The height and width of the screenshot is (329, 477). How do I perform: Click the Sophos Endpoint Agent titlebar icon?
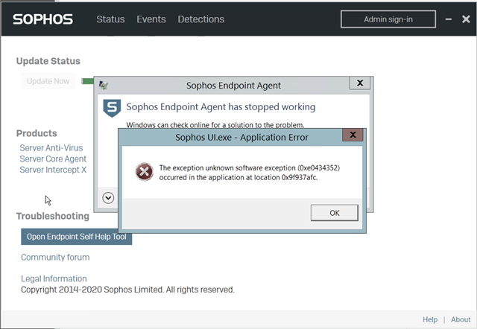click(x=104, y=86)
